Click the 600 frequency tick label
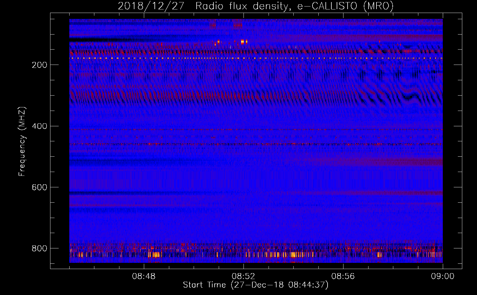Viewport: 477px width, 295px height. pyautogui.click(x=40, y=187)
